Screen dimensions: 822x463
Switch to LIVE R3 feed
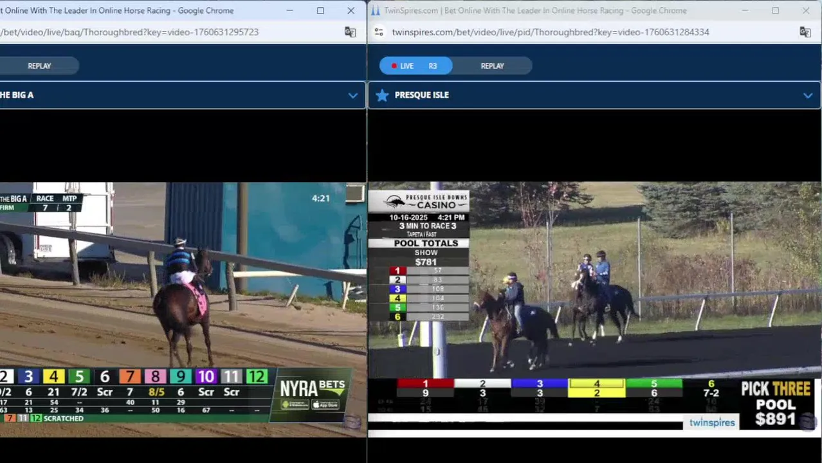pos(416,66)
